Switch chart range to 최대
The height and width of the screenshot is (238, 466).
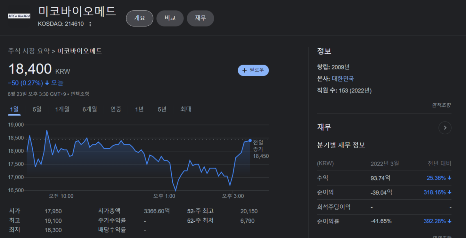(x=186, y=109)
